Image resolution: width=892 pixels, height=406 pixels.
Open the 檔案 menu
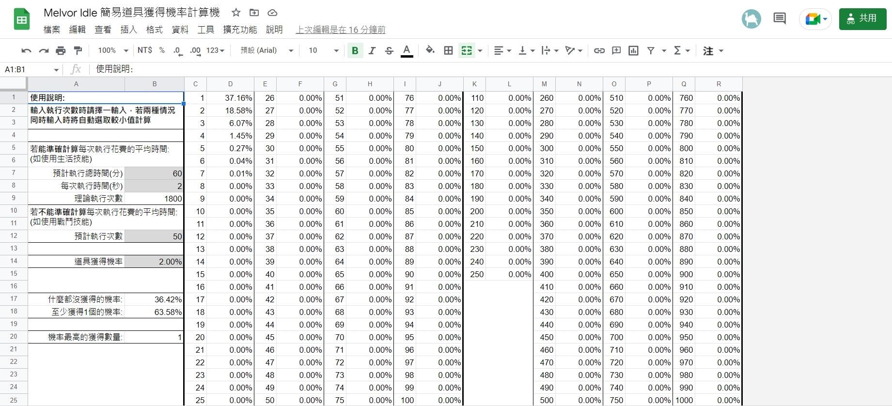(52, 30)
